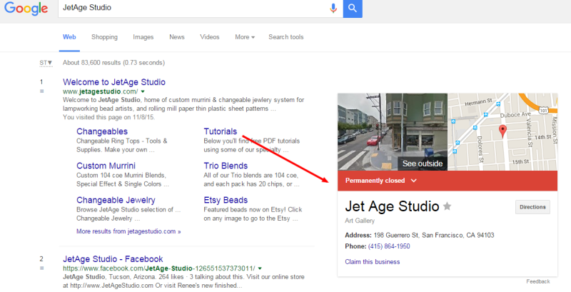The width and height of the screenshot is (571, 292).
Task: Open the Tutorials sitelink
Action: (221, 131)
